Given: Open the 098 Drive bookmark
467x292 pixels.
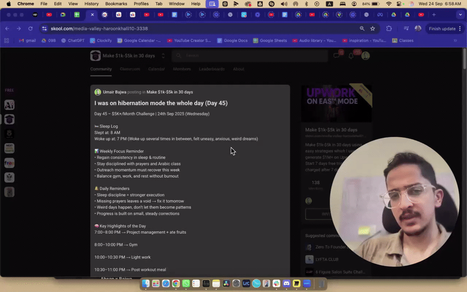Looking at the screenshot, I should (x=48, y=41).
